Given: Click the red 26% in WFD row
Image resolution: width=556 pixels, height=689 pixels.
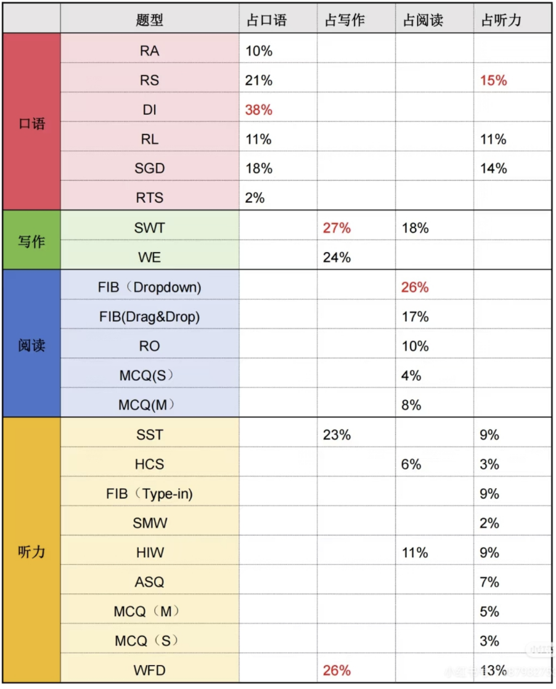Looking at the screenshot, I should tap(337, 671).
